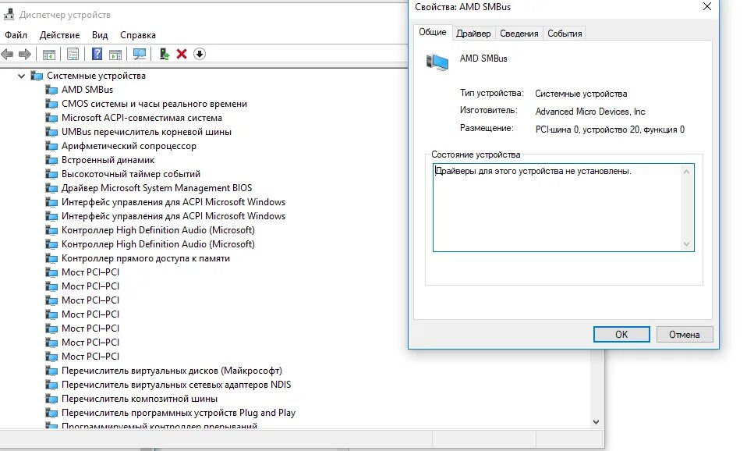Select Перечислитель виртуальных сетевых адаптеров NDIS
The width and height of the screenshot is (747, 451).
[x=175, y=385]
